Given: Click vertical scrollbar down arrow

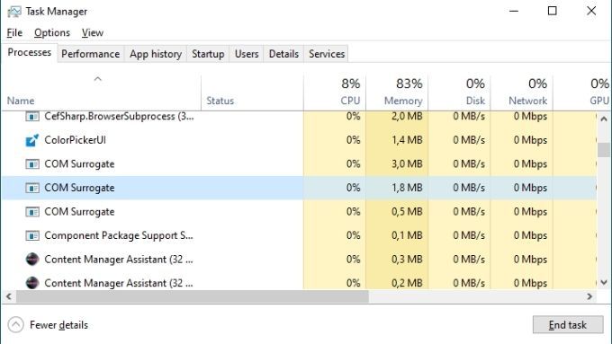Looking at the screenshot, I should (604, 282).
